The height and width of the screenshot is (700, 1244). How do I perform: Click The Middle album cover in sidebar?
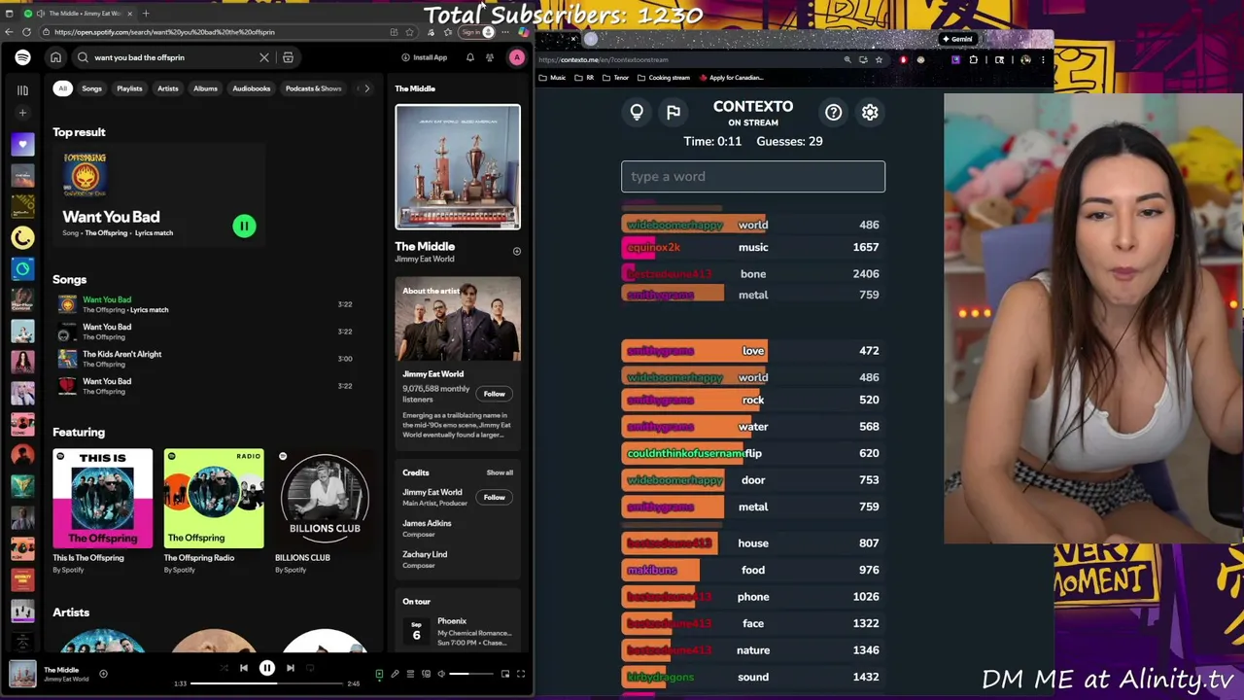pyautogui.click(x=458, y=167)
